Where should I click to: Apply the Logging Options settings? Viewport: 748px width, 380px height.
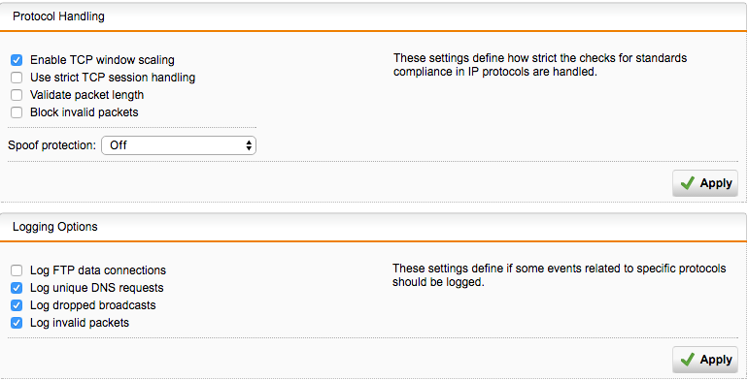coord(705,360)
